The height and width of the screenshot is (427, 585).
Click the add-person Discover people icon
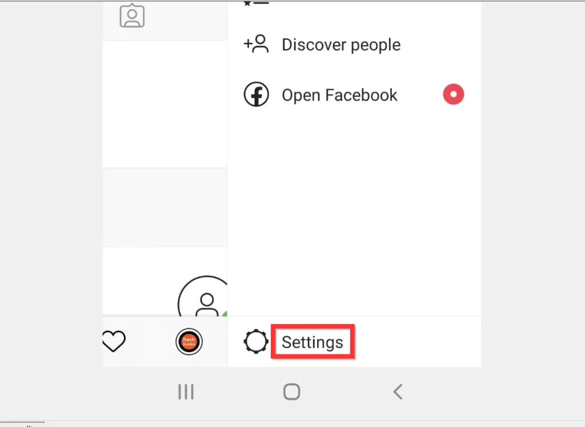[x=256, y=45]
